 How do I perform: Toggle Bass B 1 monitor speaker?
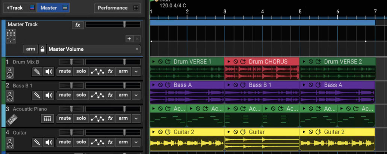click(49, 95)
